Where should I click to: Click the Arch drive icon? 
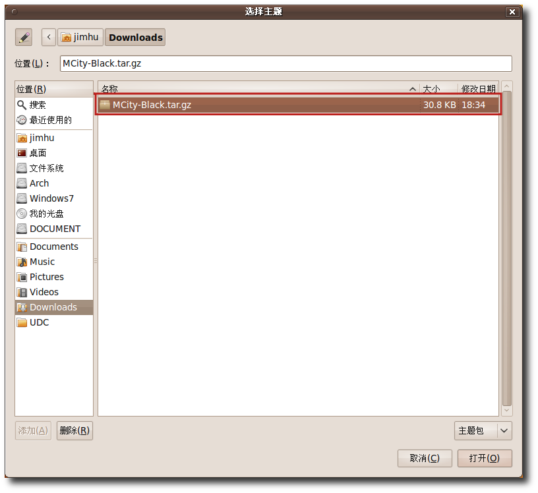tap(22, 183)
